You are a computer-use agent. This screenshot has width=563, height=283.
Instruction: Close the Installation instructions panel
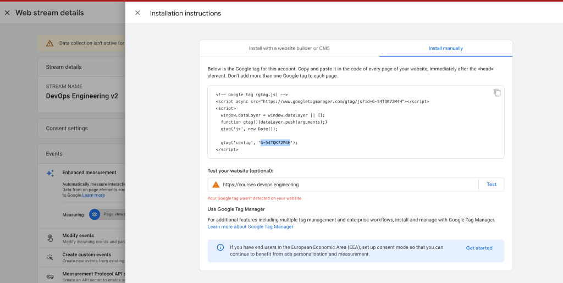click(137, 13)
